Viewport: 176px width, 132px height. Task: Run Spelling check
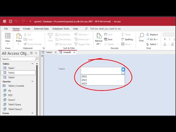(x=127, y=39)
